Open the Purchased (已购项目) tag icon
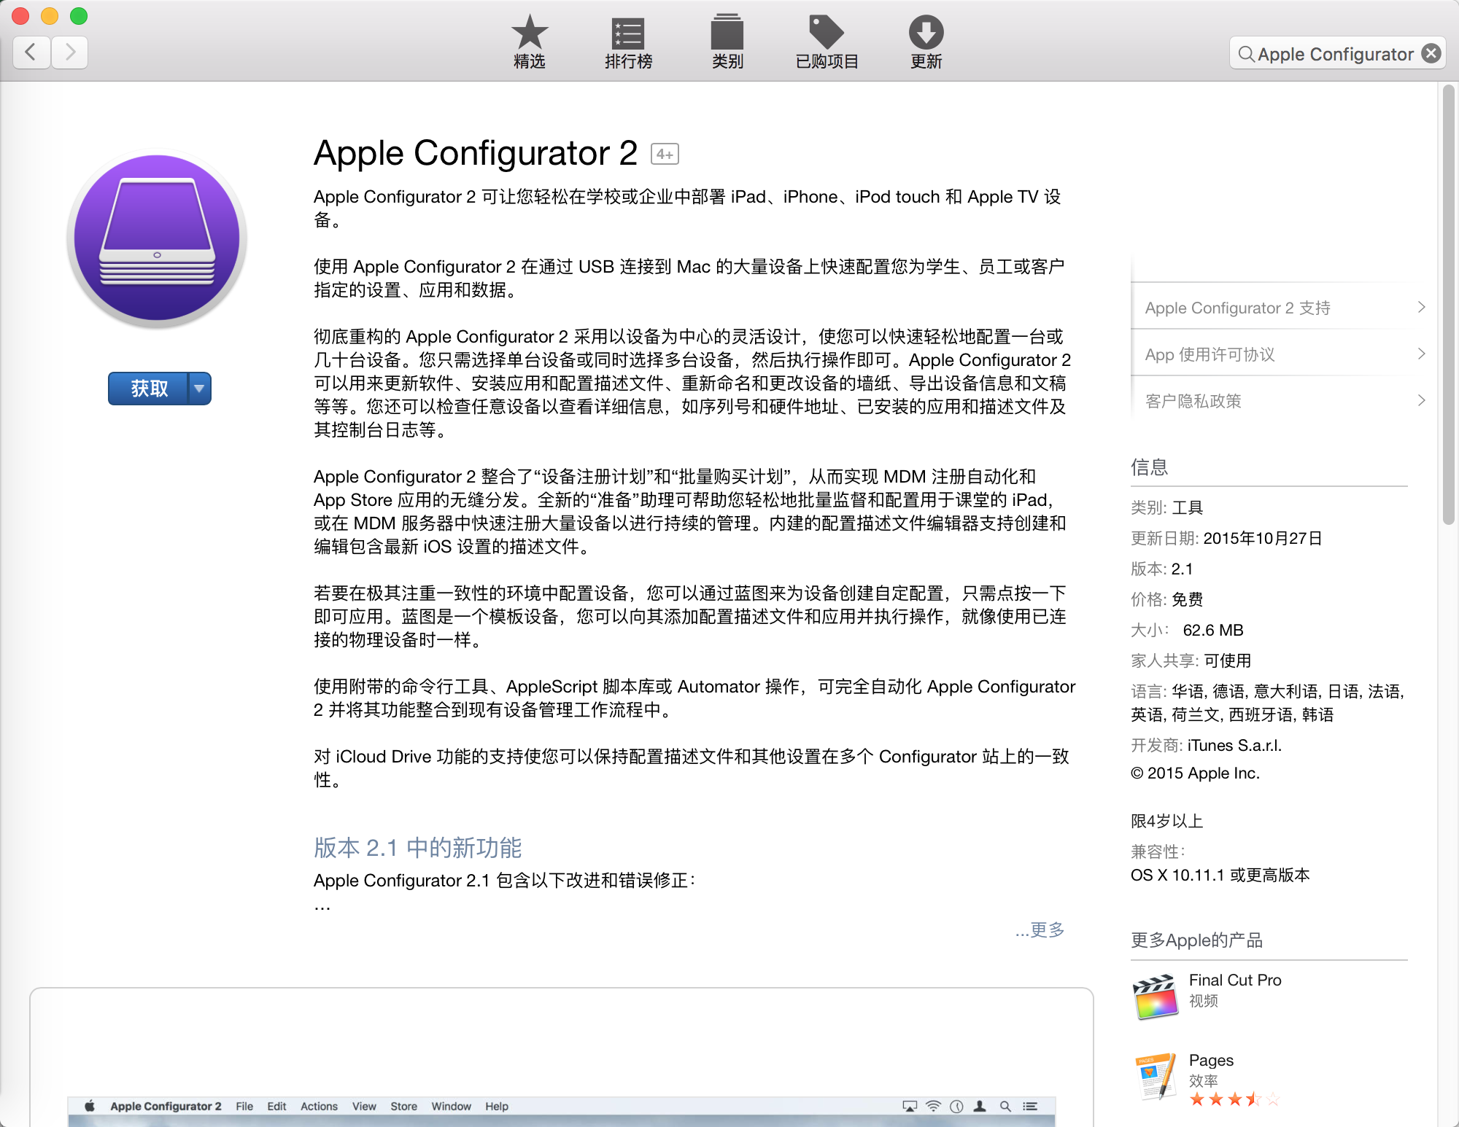 (826, 34)
